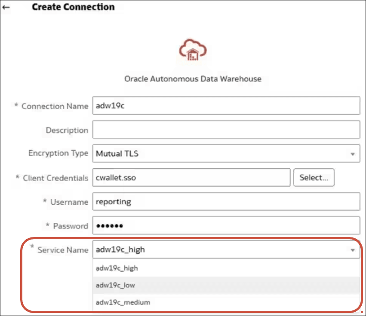The height and width of the screenshot is (316, 366).
Task: Click the Create Connection page title
Action: click(73, 7)
